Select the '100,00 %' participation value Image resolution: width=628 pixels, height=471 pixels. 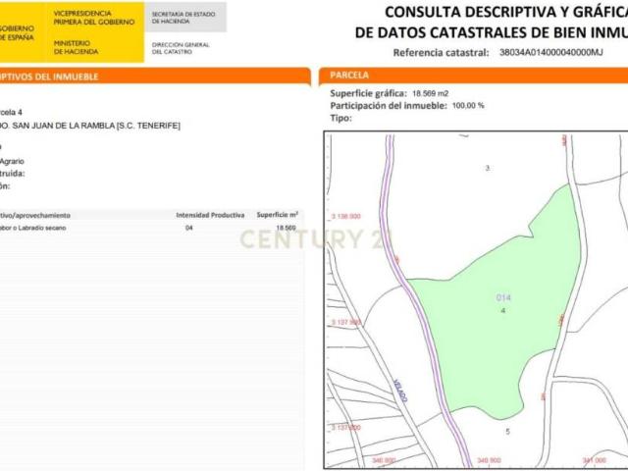coord(468,106)
